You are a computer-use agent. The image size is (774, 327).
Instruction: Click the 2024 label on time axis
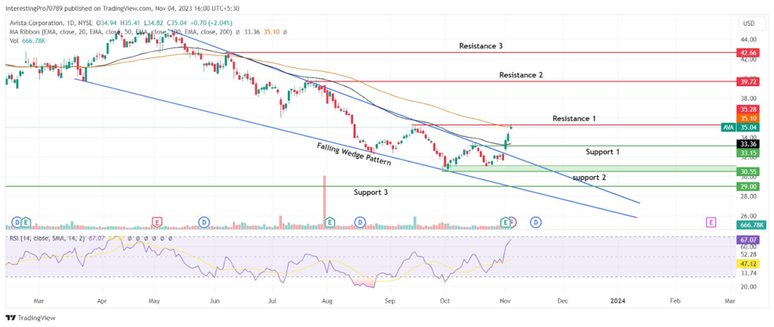click(618, 300)
